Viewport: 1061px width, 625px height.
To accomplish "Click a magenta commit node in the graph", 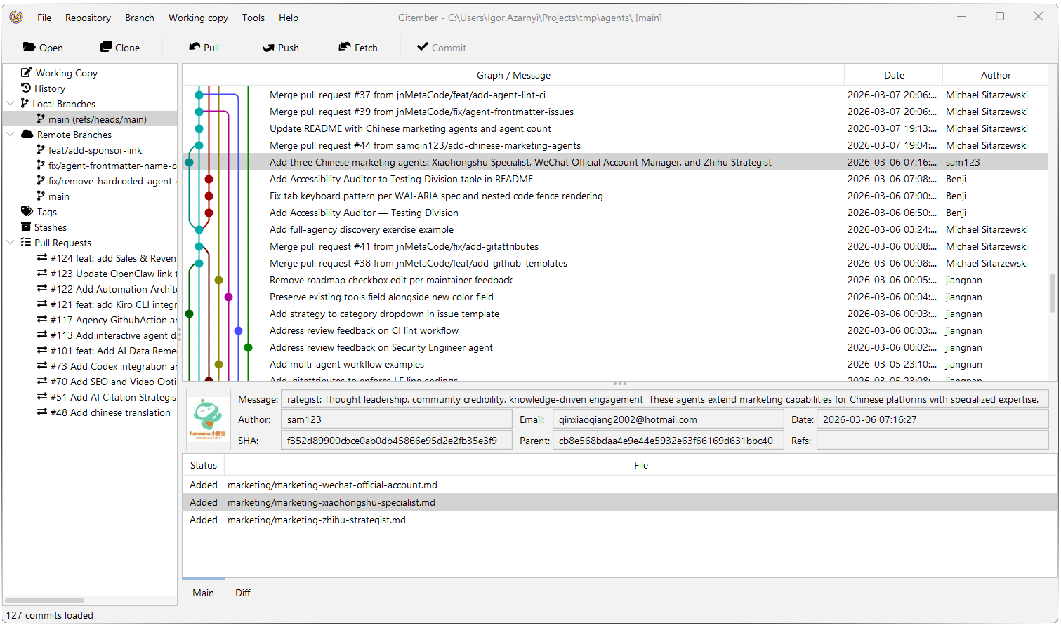I will [x=227, y=297].
